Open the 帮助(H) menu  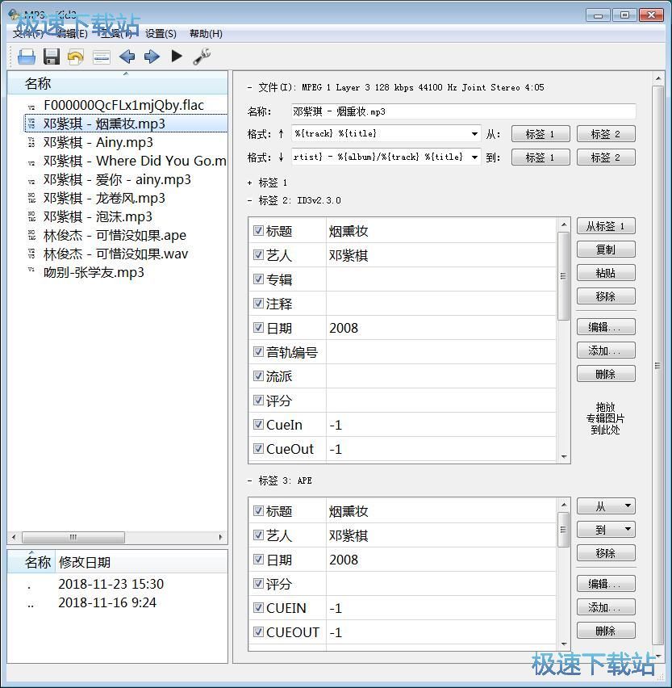coord(204,33)
